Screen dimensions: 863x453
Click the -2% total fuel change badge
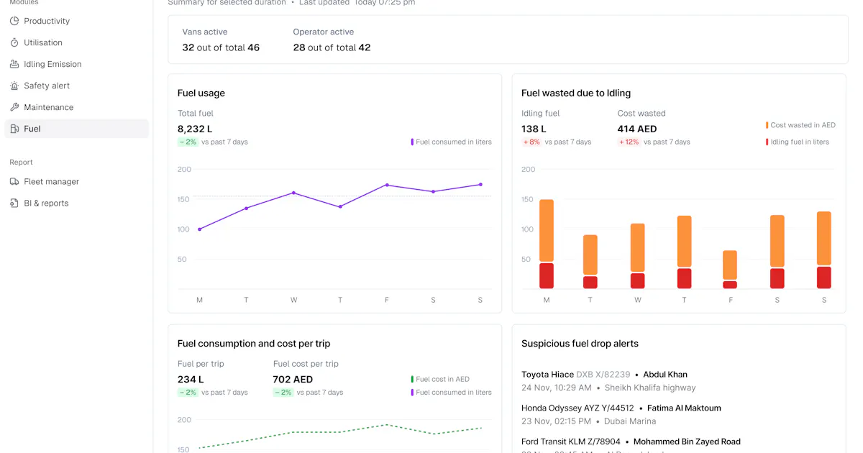(188, 142)
